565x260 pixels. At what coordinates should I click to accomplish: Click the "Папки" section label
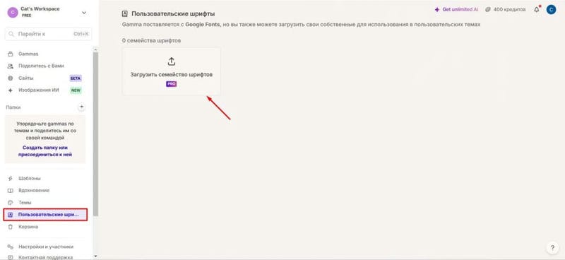13,107
